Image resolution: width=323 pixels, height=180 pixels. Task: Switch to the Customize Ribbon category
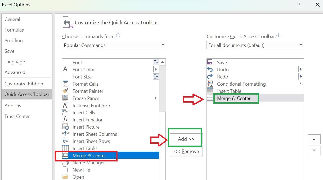tap(24, 84)
